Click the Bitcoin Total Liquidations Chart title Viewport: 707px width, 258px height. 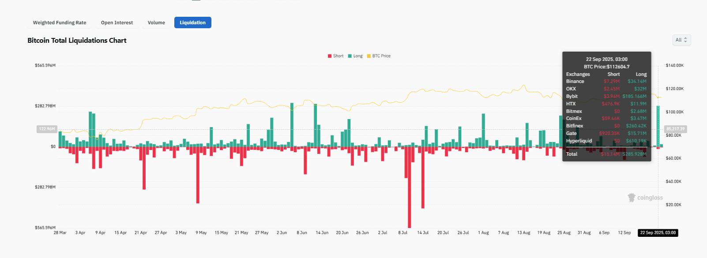(x=77, y=41)
